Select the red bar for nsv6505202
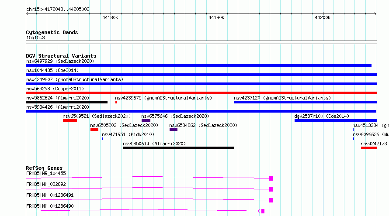Screen dimensions: 389x216 coord(94,130)
